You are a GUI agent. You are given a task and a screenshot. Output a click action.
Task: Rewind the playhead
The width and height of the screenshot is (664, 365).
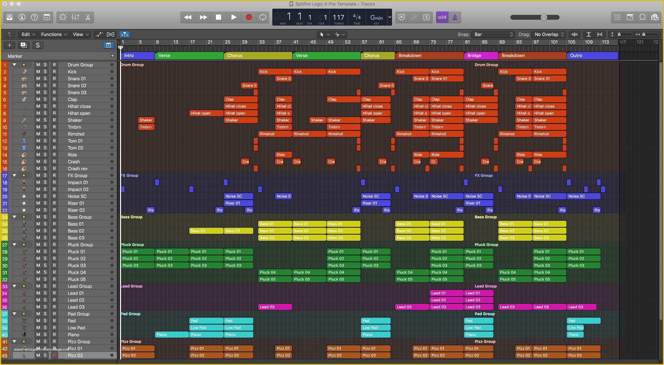pyautogui.click(x=188, y=17)
